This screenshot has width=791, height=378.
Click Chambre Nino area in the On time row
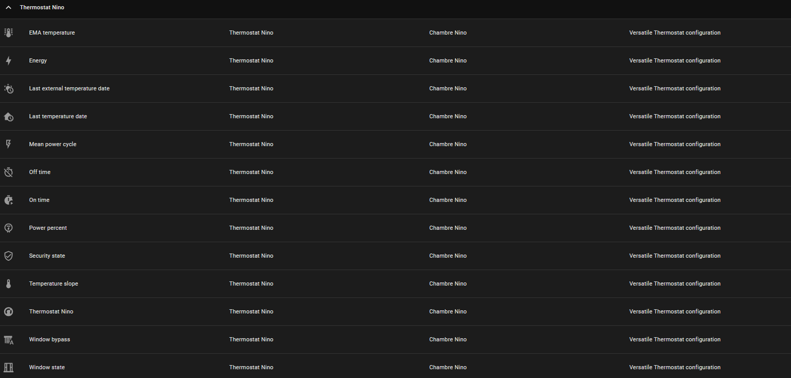pos(448,200)
